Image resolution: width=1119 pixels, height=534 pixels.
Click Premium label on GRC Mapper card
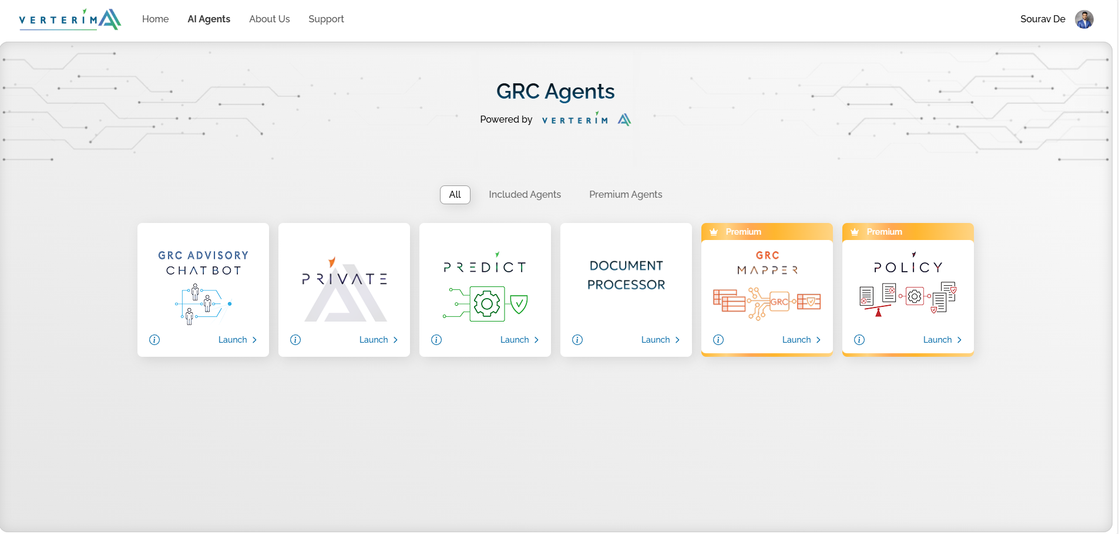click(x=743, y=232)
